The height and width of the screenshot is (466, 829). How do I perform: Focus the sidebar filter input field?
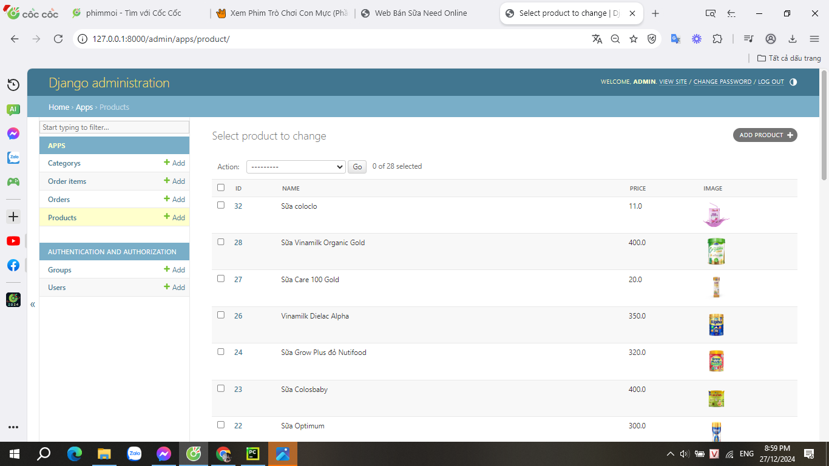114,127
